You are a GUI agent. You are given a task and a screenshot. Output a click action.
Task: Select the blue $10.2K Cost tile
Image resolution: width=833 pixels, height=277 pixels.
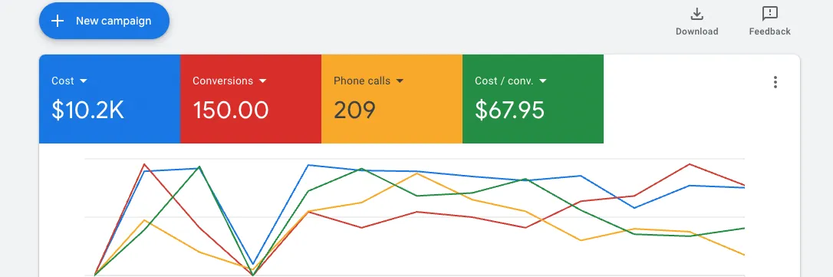[110, 99]
